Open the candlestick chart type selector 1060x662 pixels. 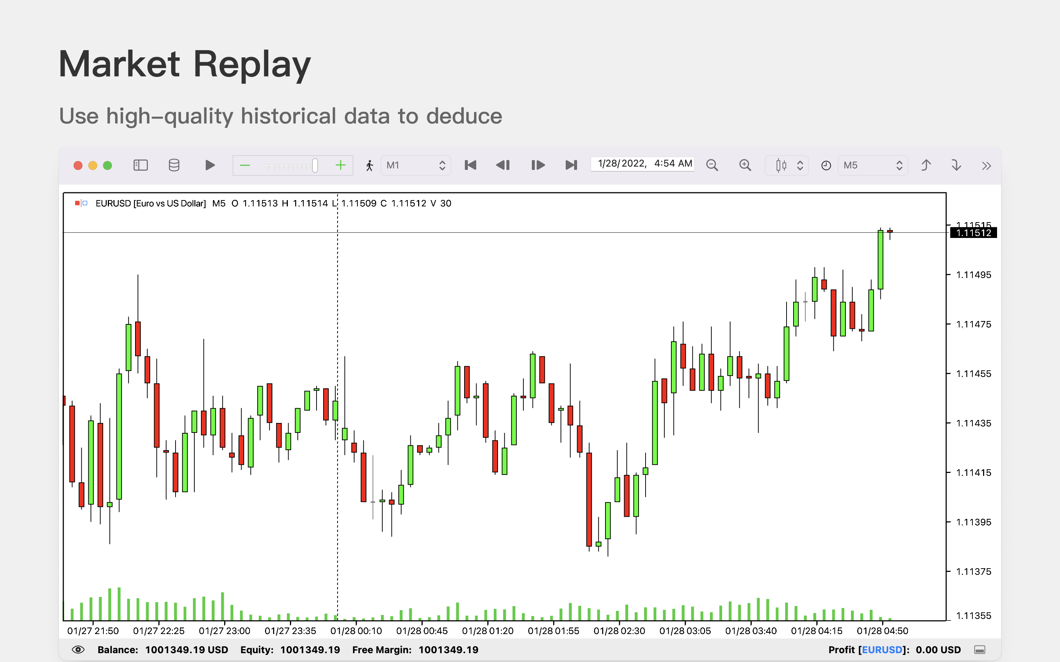click(787, 165)
